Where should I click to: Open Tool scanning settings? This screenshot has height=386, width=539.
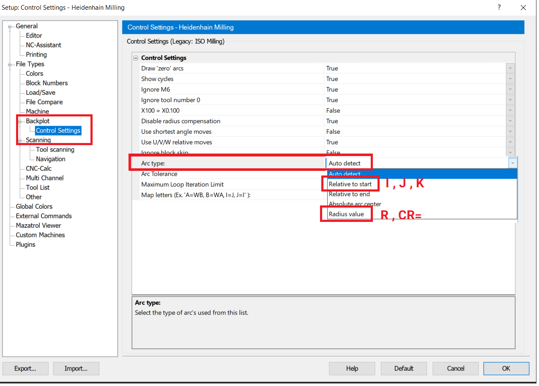coord(55,150)
